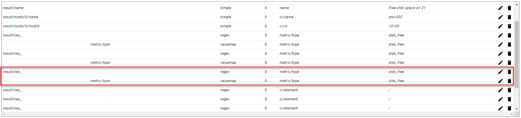Screen dimensions: 521x118
Task: Edit the highlighted regex metric/type row
Action: (500, 72)
